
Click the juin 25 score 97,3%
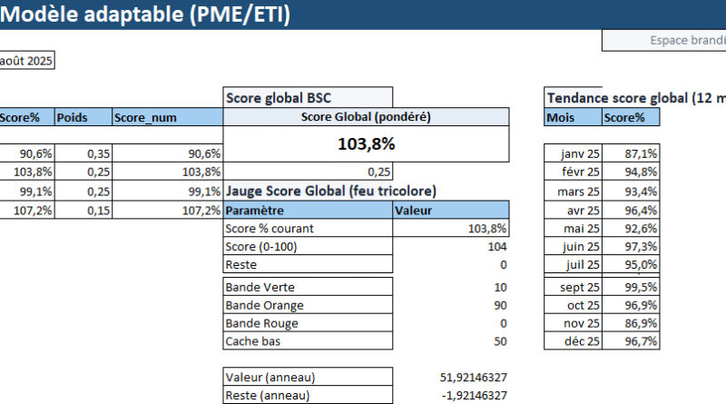tap(631, 246)
